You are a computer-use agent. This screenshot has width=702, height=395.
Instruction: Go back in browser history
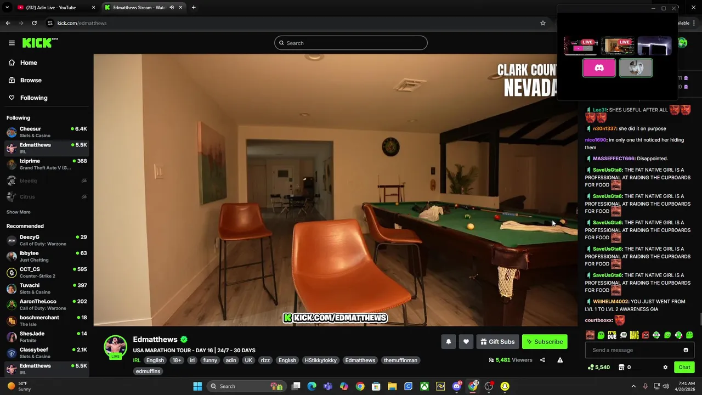(x=8, y=23)
